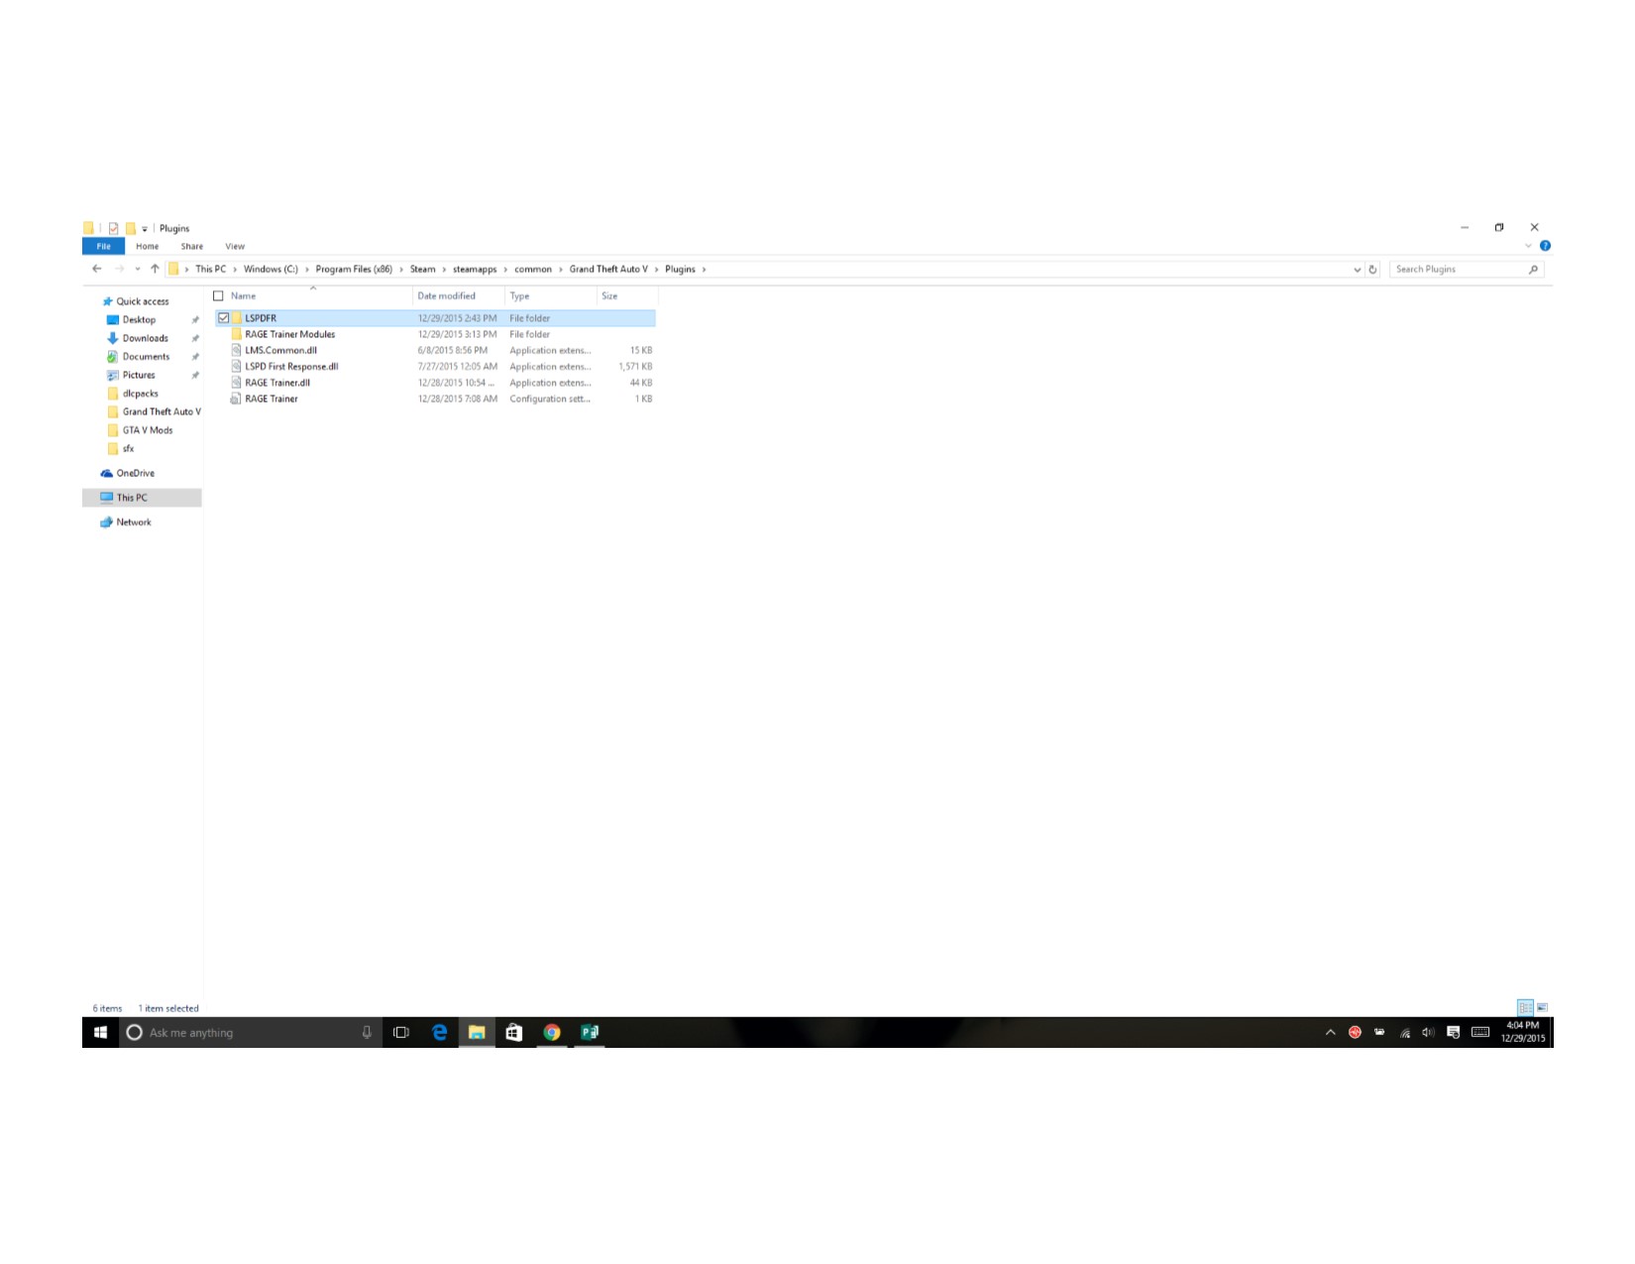
Task: Click the search magnifier icon in Search Plugins
Action: click(1533, 270)
